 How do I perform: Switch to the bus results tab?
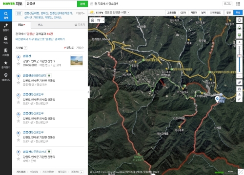40,25
